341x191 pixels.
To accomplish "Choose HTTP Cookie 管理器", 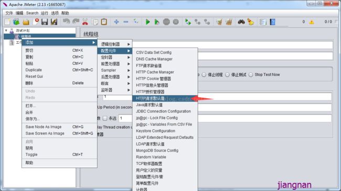I will (165, 78).
